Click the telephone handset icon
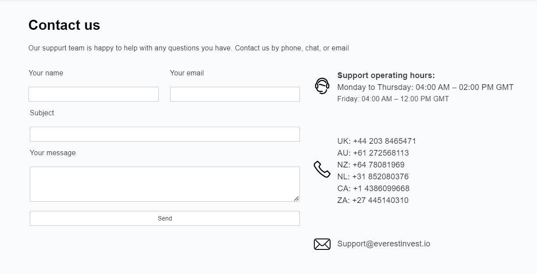 (322, 169)
